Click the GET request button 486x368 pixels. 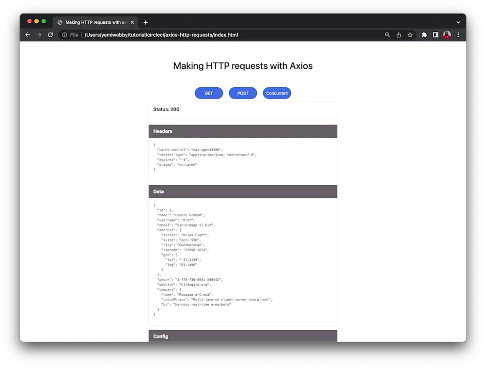click(x=208, y=93)
